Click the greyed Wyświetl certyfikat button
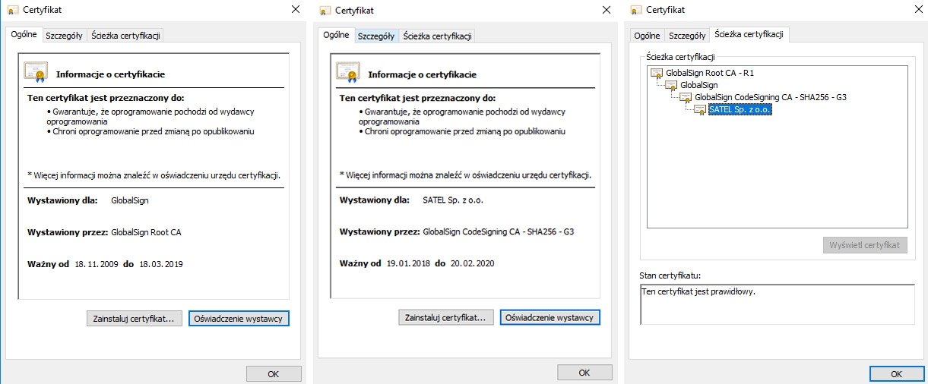The width and height of the screenshot is (928, 384). tap(865, 245)
